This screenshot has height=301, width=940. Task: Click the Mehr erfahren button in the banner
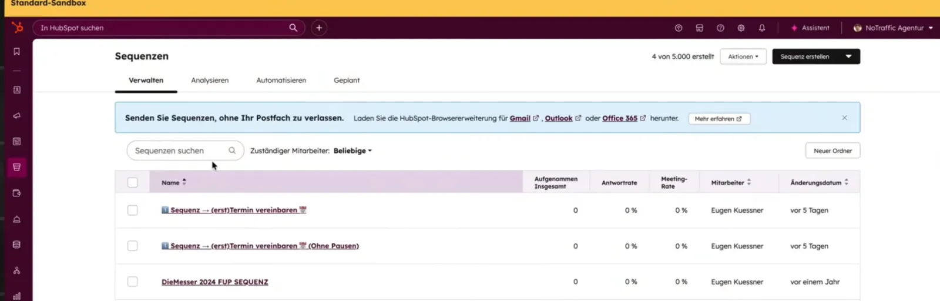719,118
